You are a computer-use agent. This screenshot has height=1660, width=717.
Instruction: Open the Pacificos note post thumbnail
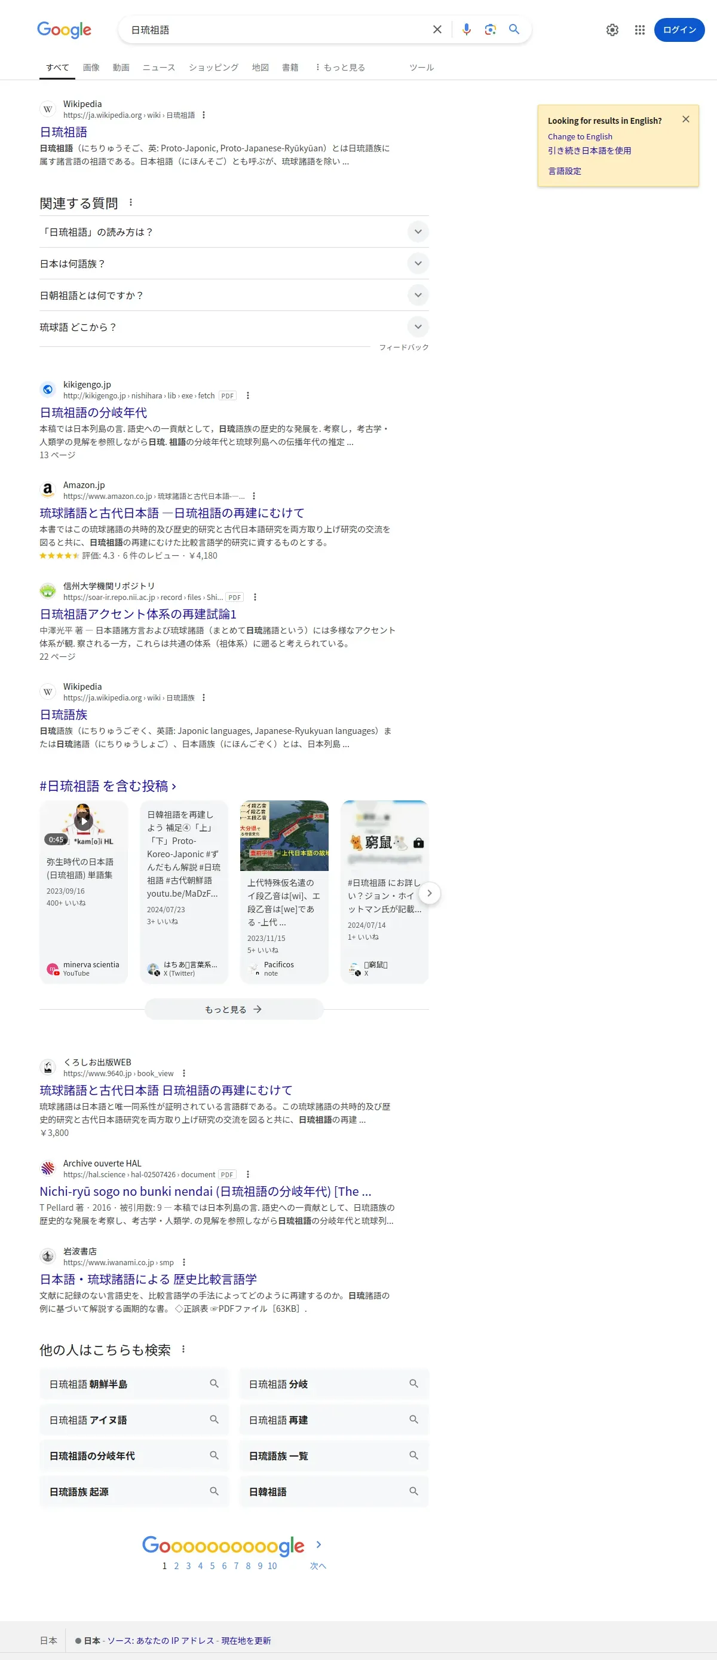coord(284,836)
